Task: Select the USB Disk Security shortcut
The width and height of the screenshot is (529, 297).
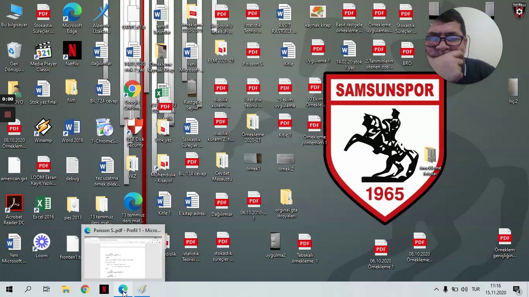Action: pos(135,134)
